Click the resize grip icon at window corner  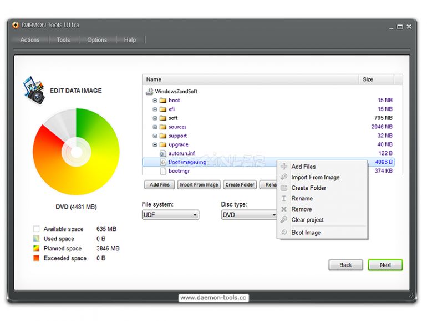coord(411,295)
